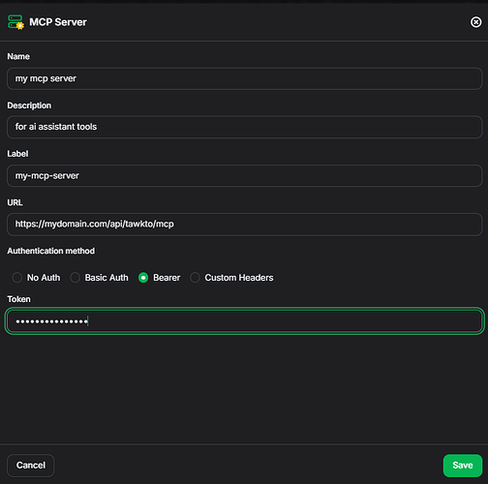Click the Label field heading

pyautogui.click(x=17, y=154)
